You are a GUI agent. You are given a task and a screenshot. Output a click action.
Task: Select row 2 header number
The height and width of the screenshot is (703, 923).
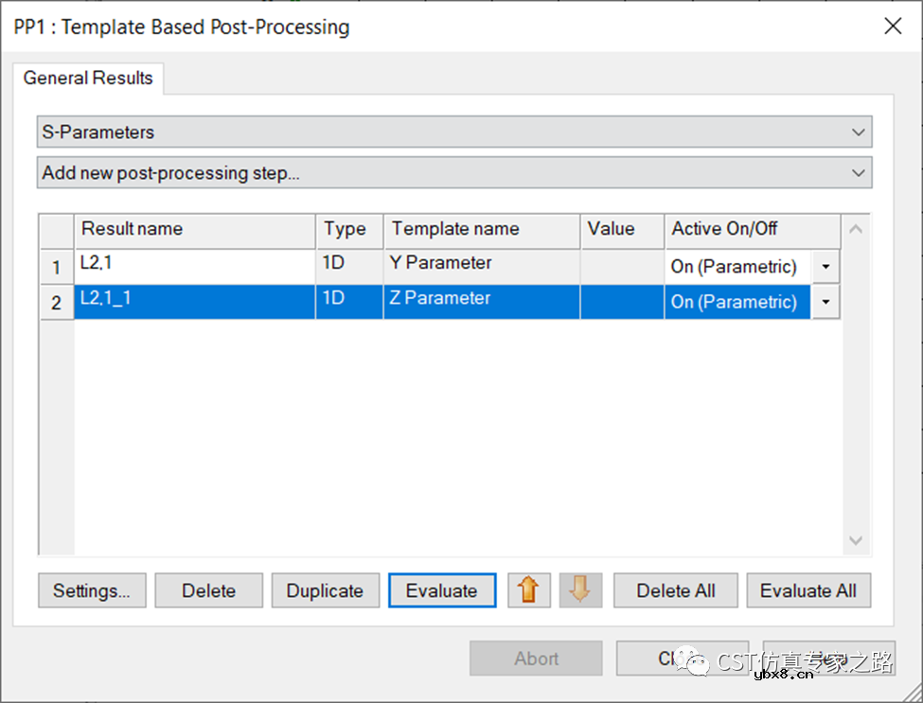[57, 303]
